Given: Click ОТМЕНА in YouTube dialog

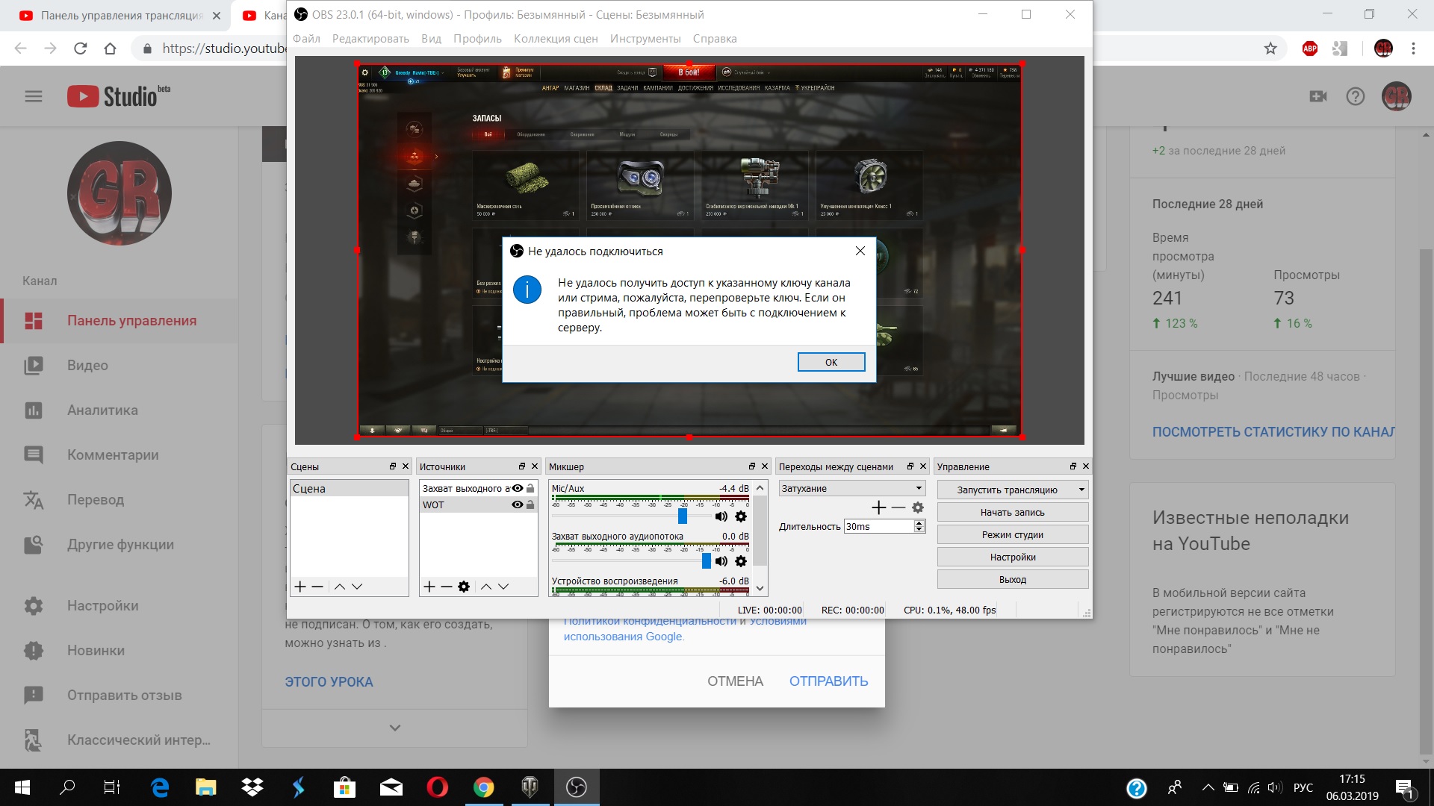Looking at the screenshot, I should coord(735,681).
